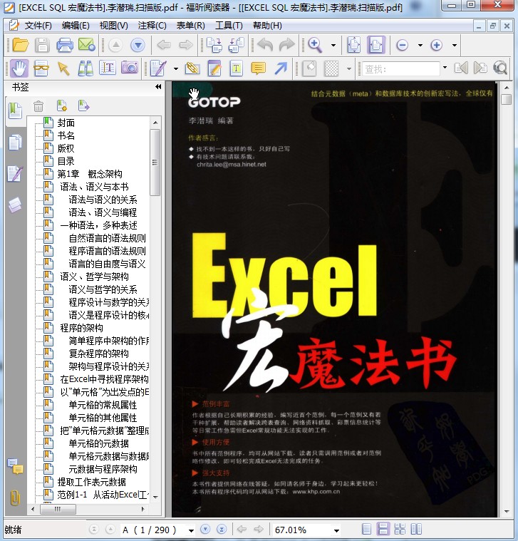518x541 pixels.
Task: Click the find next result button
Action: pos(480,68)
